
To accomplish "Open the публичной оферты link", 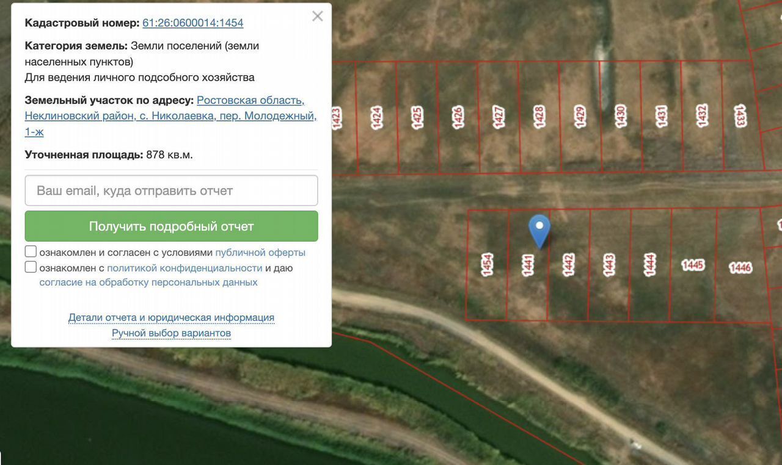I will pyautogui.click(x=260, y=253).
